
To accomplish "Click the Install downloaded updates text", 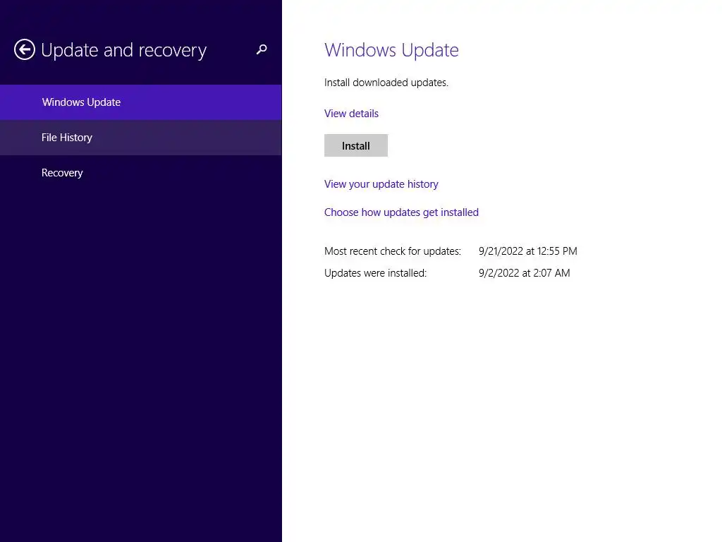I will (386, 83).
